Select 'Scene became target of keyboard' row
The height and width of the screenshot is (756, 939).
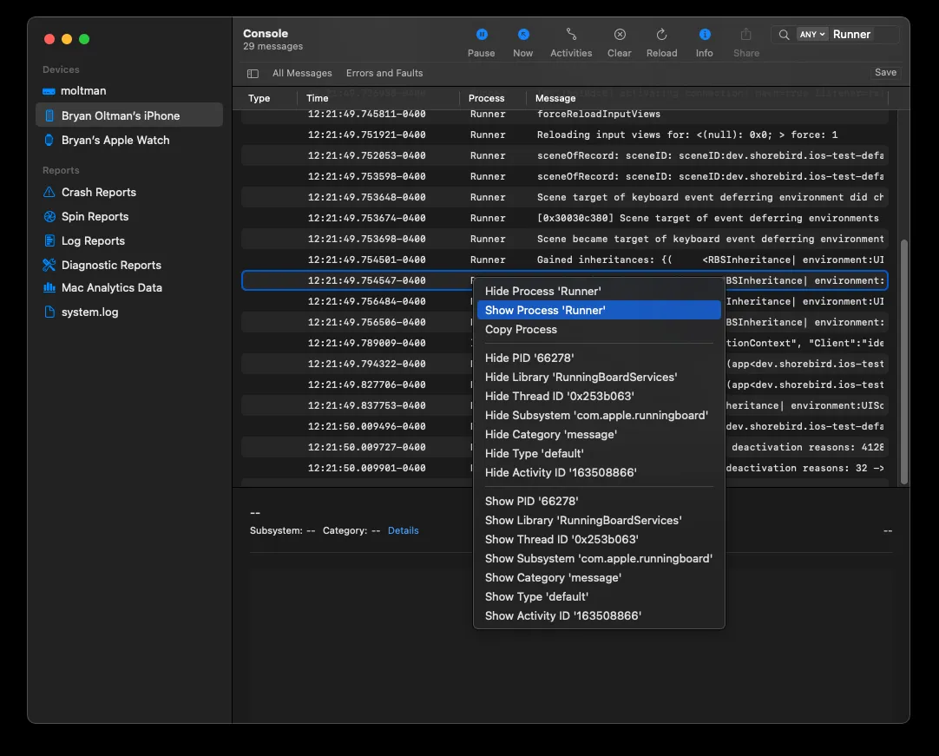pyautogui.click(x=564, y=239)
